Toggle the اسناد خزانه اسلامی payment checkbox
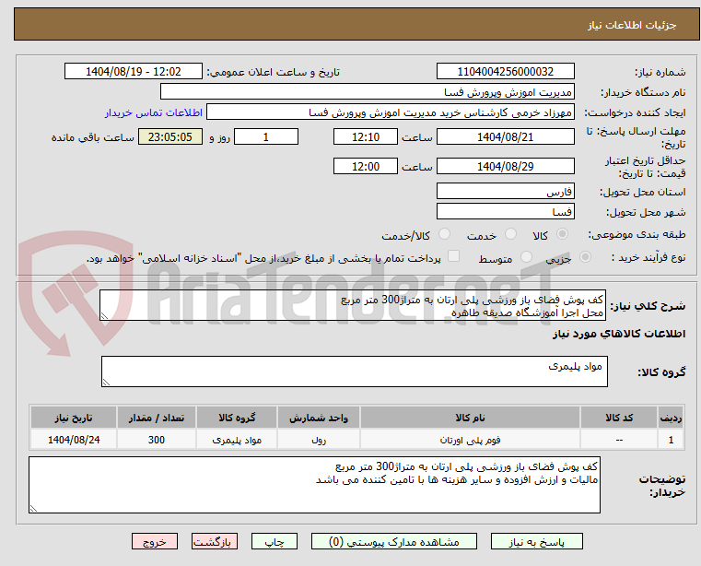Viewport: 701px width, 566px height. (x=453, y=255)
